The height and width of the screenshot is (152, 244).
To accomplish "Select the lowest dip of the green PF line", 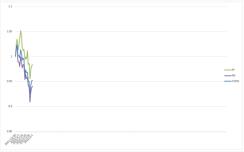I will pyautogui.click(x=30, y=79).
